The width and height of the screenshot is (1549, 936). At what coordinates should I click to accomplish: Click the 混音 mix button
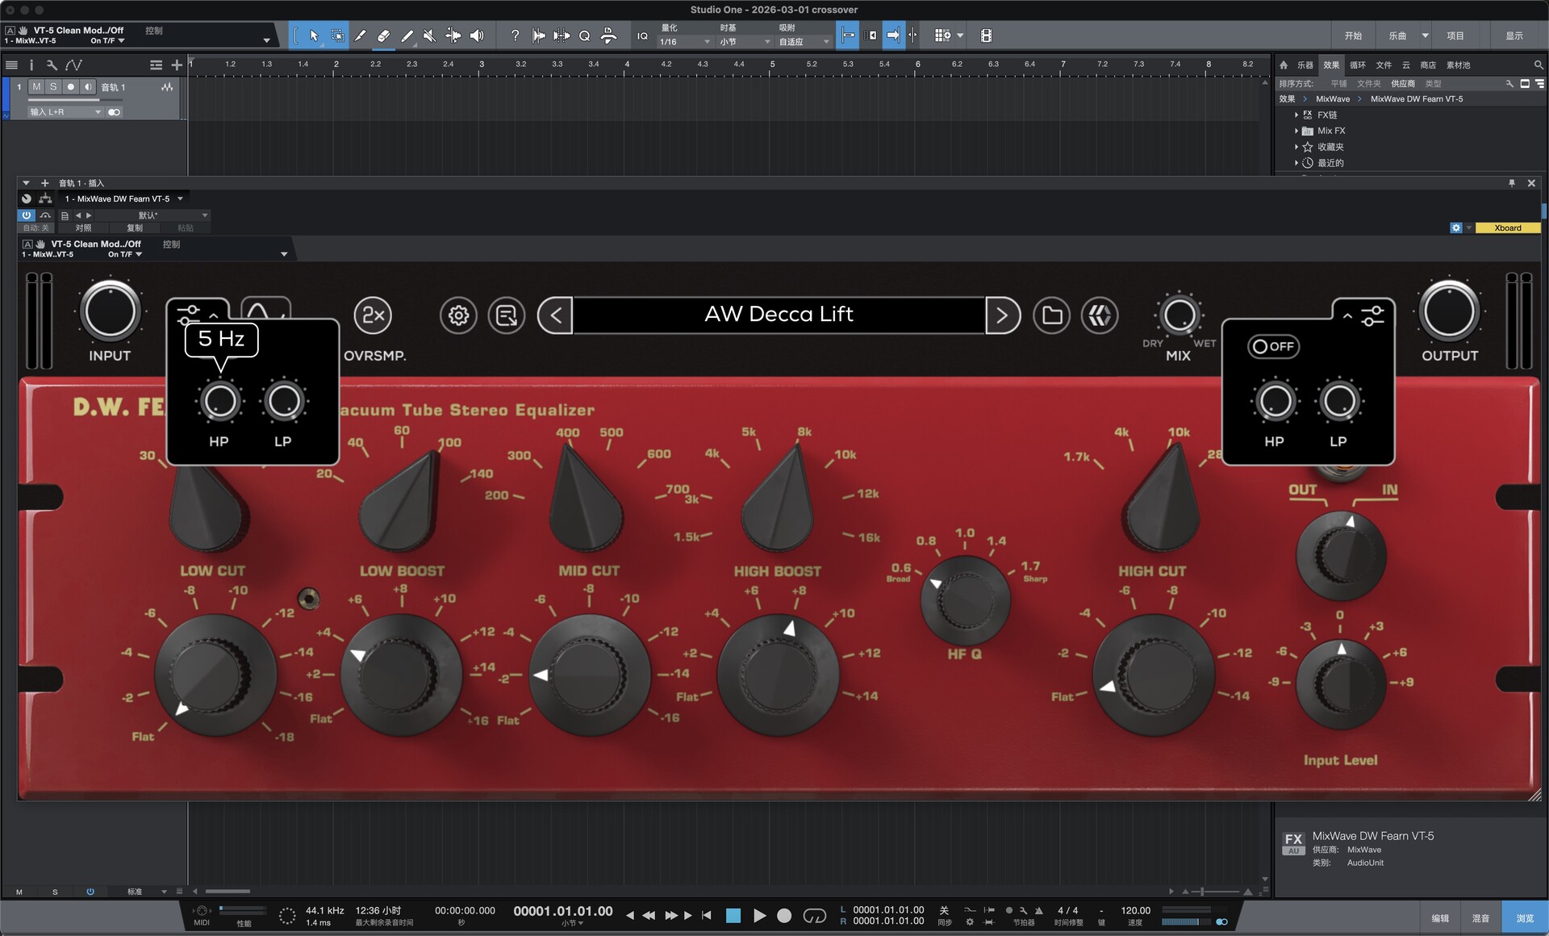(x=1481, y=918)
